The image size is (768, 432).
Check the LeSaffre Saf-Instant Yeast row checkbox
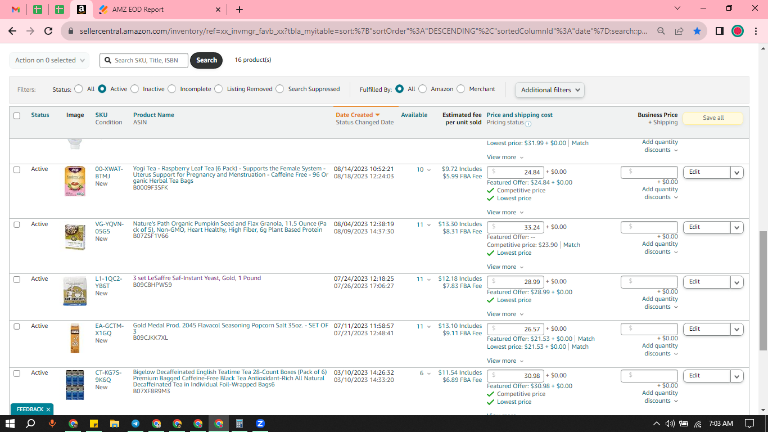[17, 280]
